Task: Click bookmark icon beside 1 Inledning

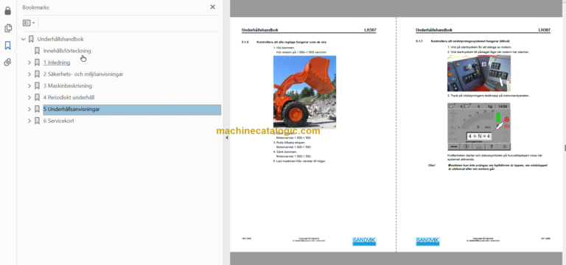Action: click(x=37, y=63)
